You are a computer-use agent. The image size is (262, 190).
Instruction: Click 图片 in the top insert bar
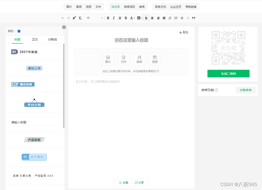(x=69, y=7)
